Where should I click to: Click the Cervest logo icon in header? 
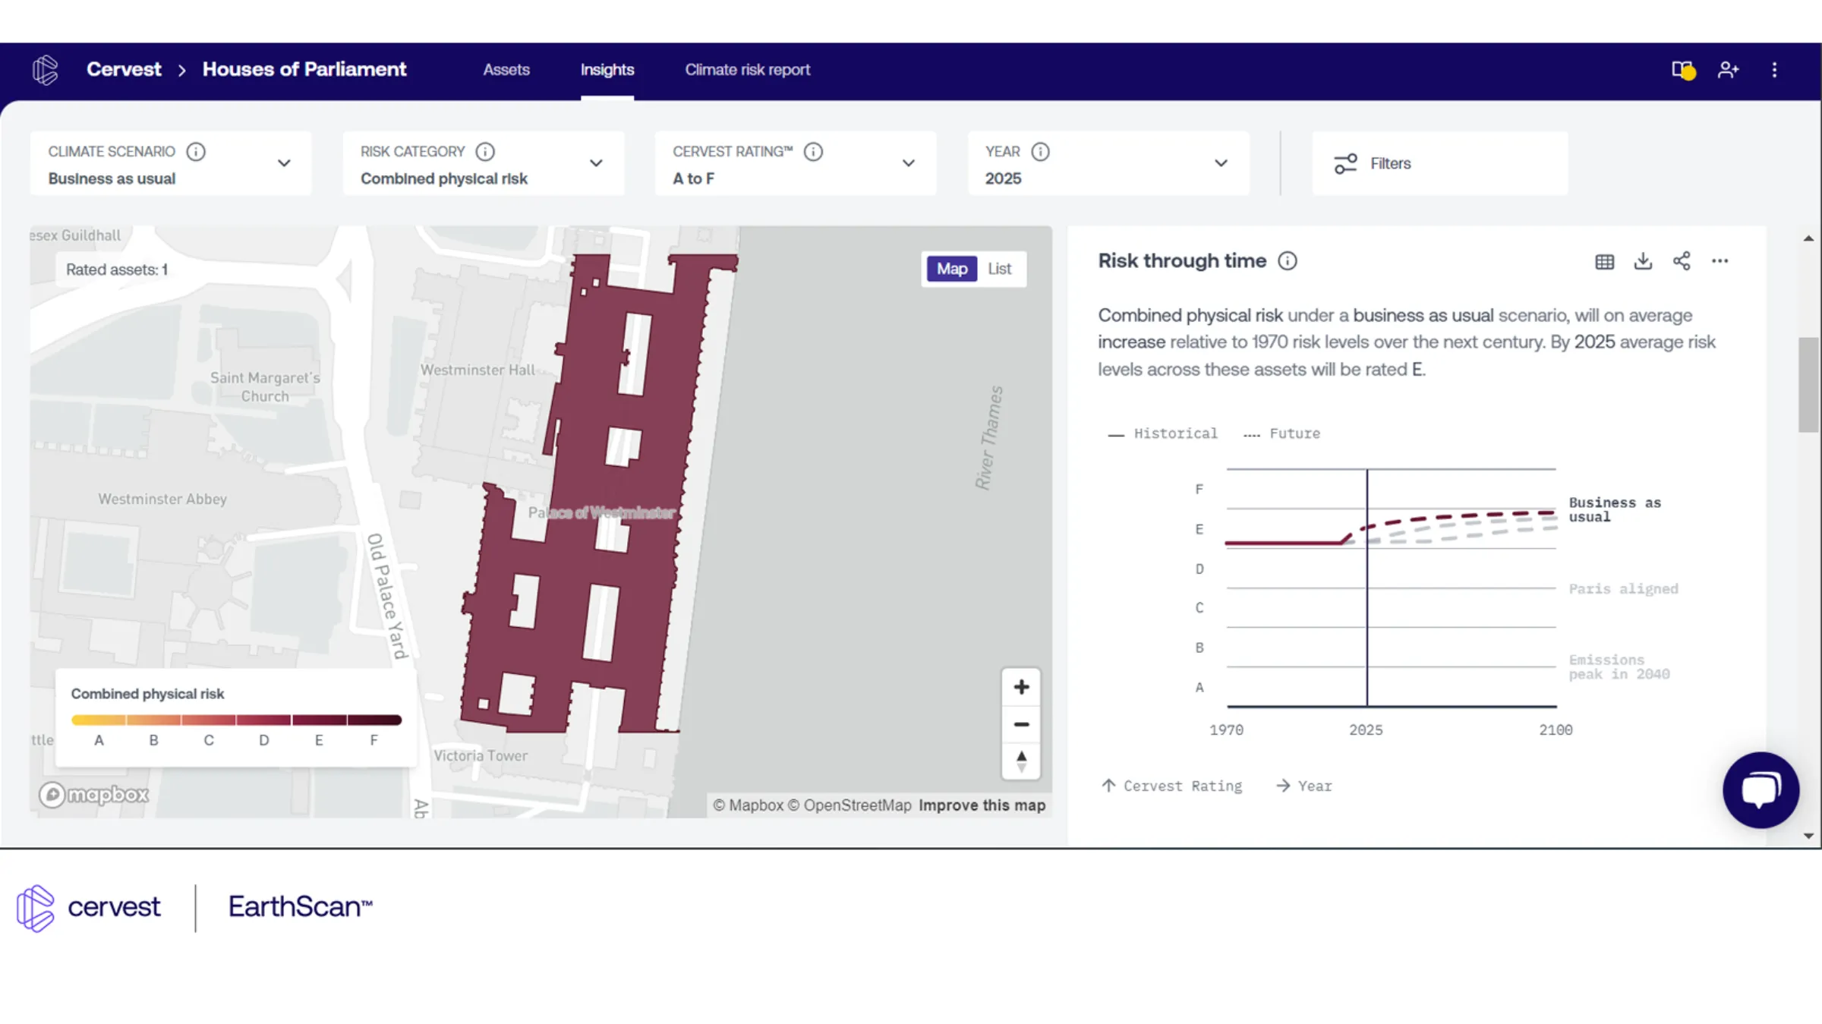[x=46, y=70]
